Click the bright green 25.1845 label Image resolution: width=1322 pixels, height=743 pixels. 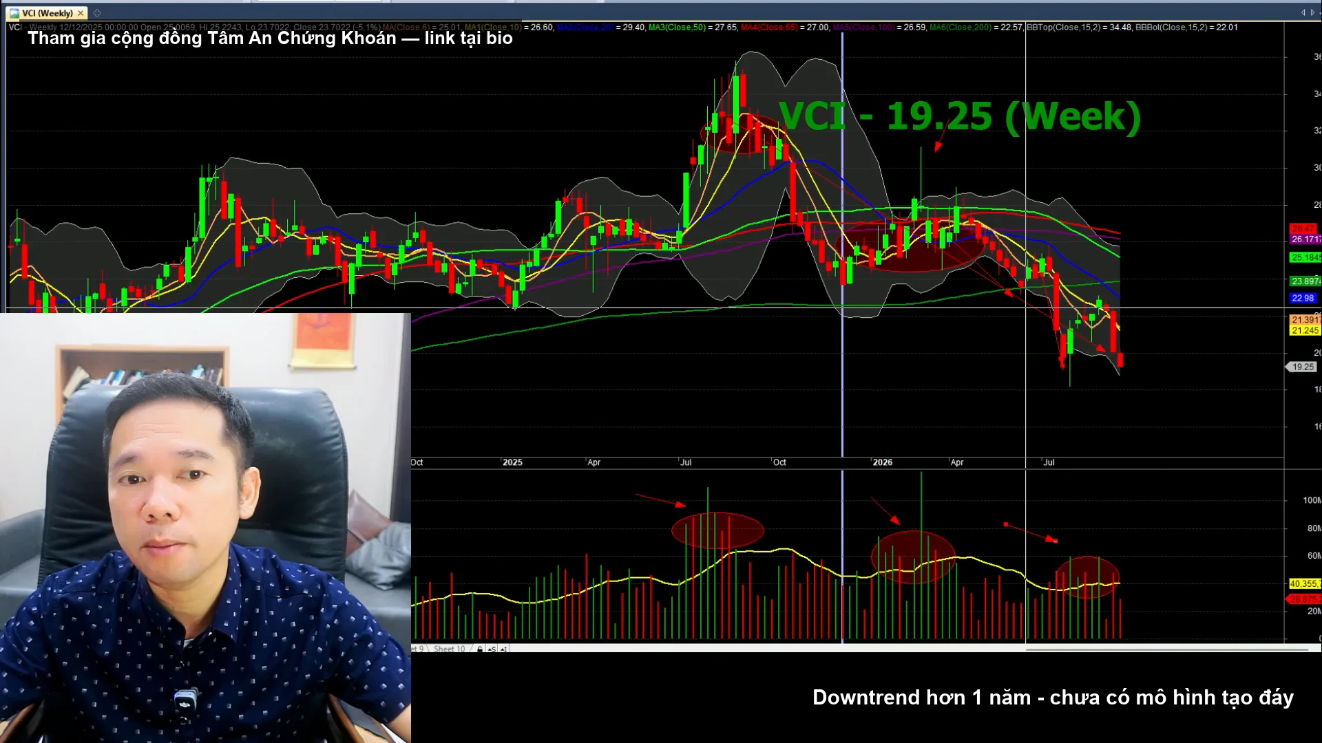(1305, 258)
